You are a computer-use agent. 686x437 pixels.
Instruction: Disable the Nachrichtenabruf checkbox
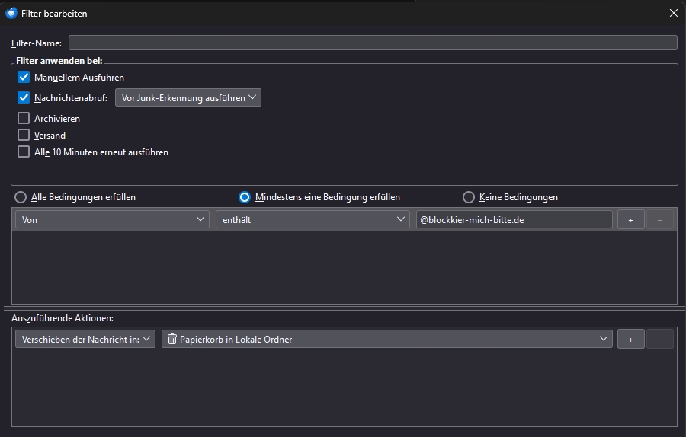pyautogui.click(x=24, y=97)
